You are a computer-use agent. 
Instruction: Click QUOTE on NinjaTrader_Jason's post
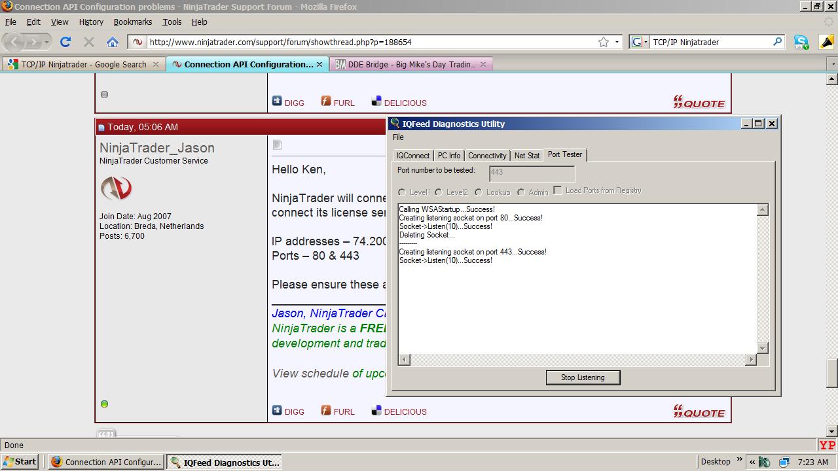pyautogui.click(x=699, y=411)
